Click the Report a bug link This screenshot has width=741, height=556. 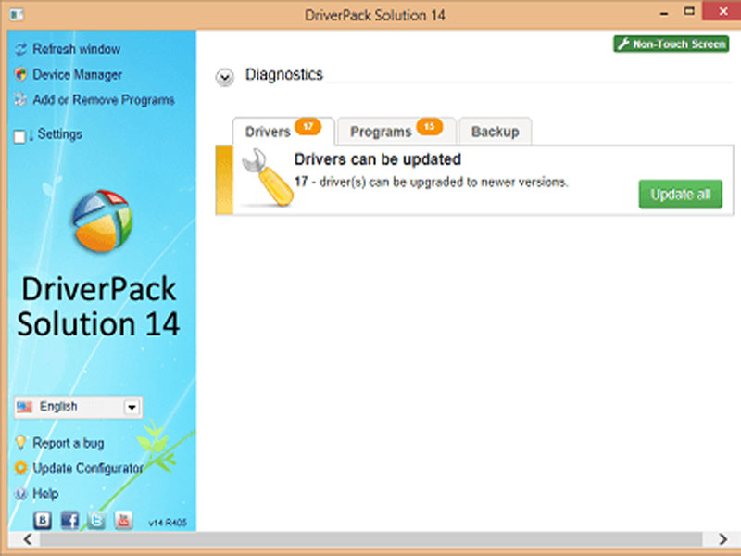pyautogui.click(x=68, y=443)
